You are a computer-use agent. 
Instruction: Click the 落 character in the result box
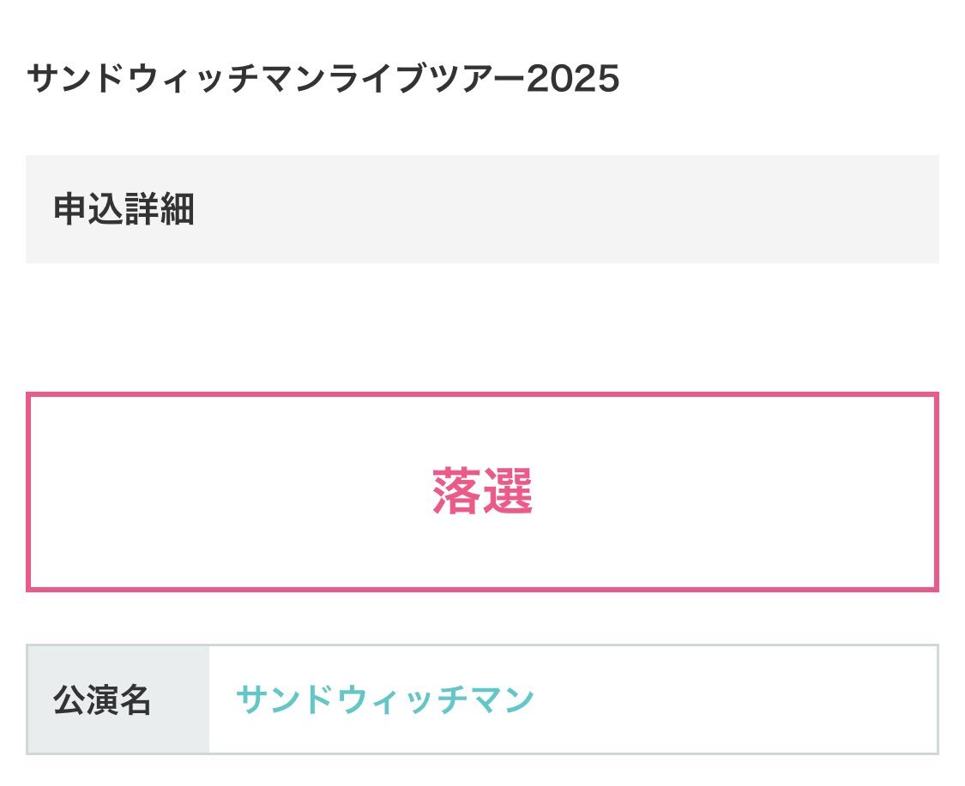pyautogui.click(x=456, y=492)
